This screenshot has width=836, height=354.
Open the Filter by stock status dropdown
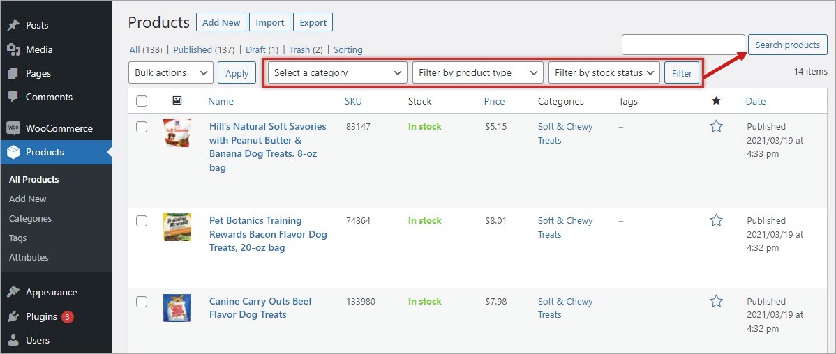coord(604,72)
